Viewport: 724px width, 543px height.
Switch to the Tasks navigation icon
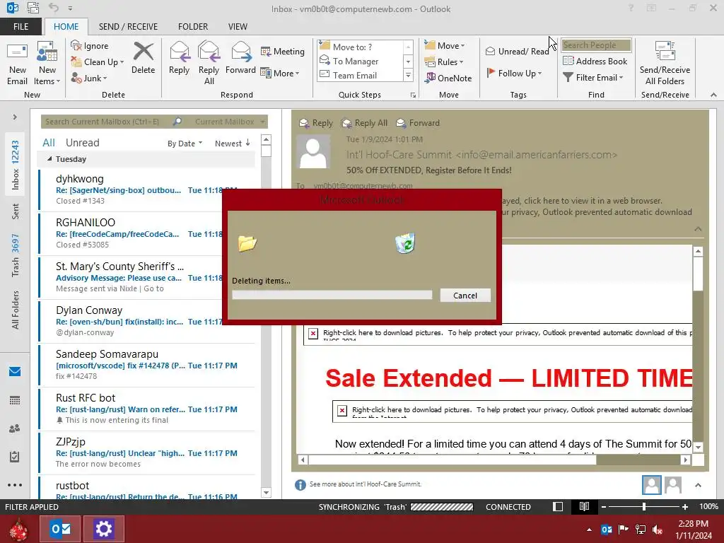[x=15, y=457]
